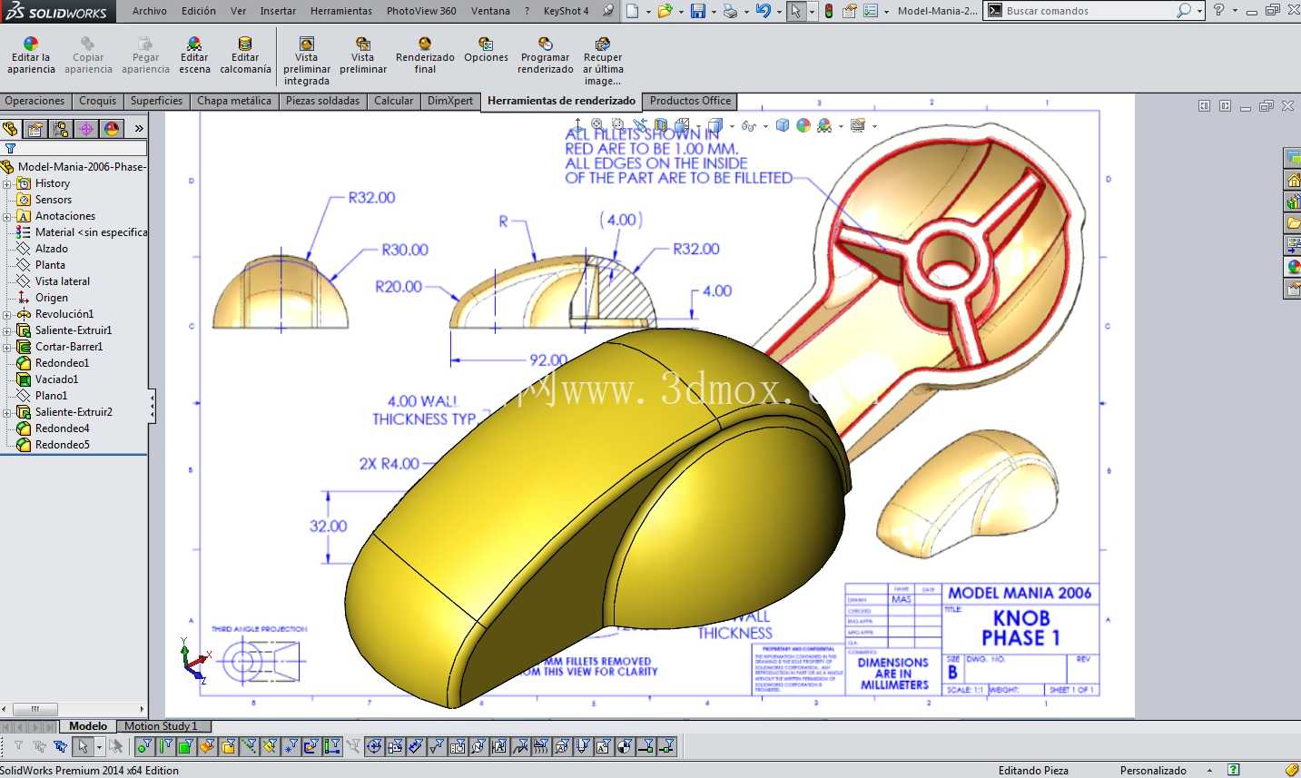Create a new document

633,11
